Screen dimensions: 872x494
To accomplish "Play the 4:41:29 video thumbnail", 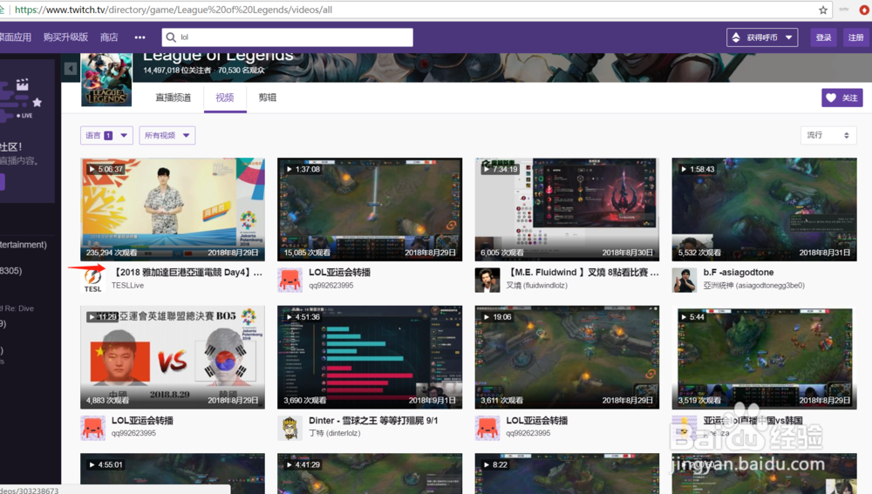I will (370, 473).
